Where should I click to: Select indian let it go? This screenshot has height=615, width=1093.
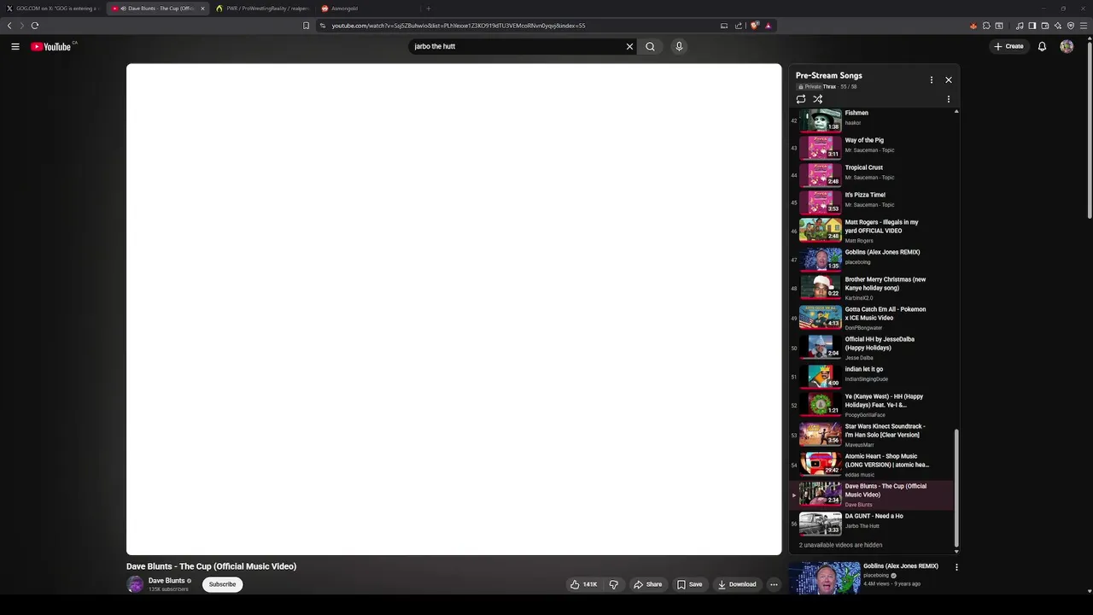(x=871, y=376)
